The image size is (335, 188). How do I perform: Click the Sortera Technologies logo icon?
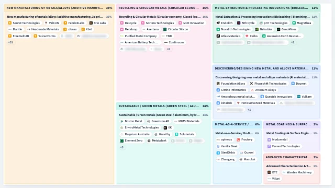click(x=143, y=23)
